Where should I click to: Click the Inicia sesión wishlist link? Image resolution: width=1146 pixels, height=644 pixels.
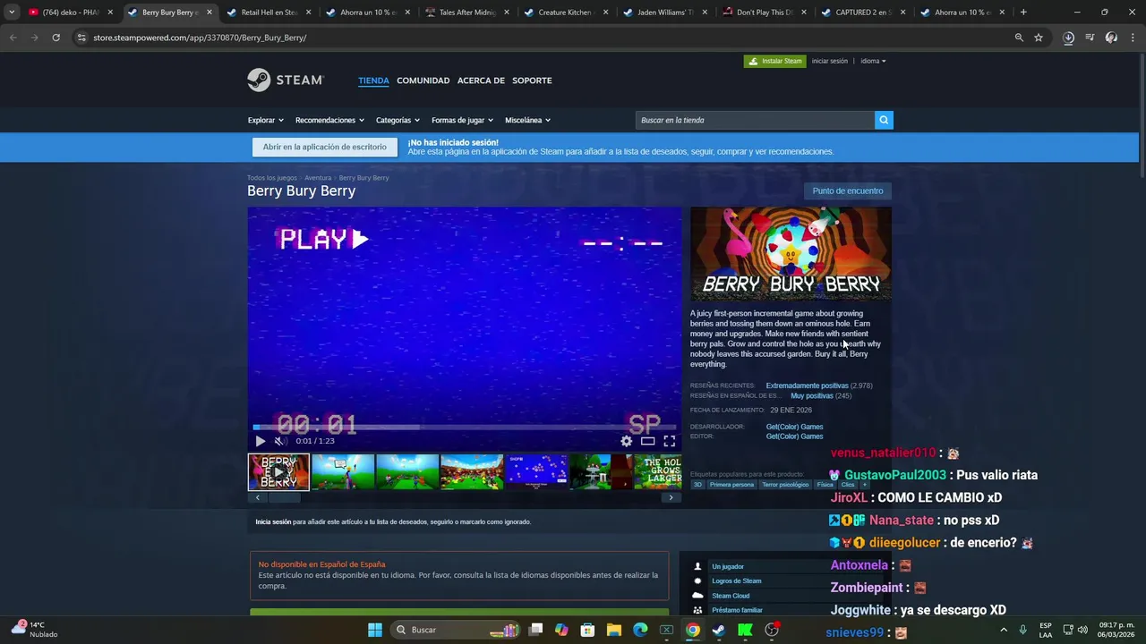click(273, 521)
